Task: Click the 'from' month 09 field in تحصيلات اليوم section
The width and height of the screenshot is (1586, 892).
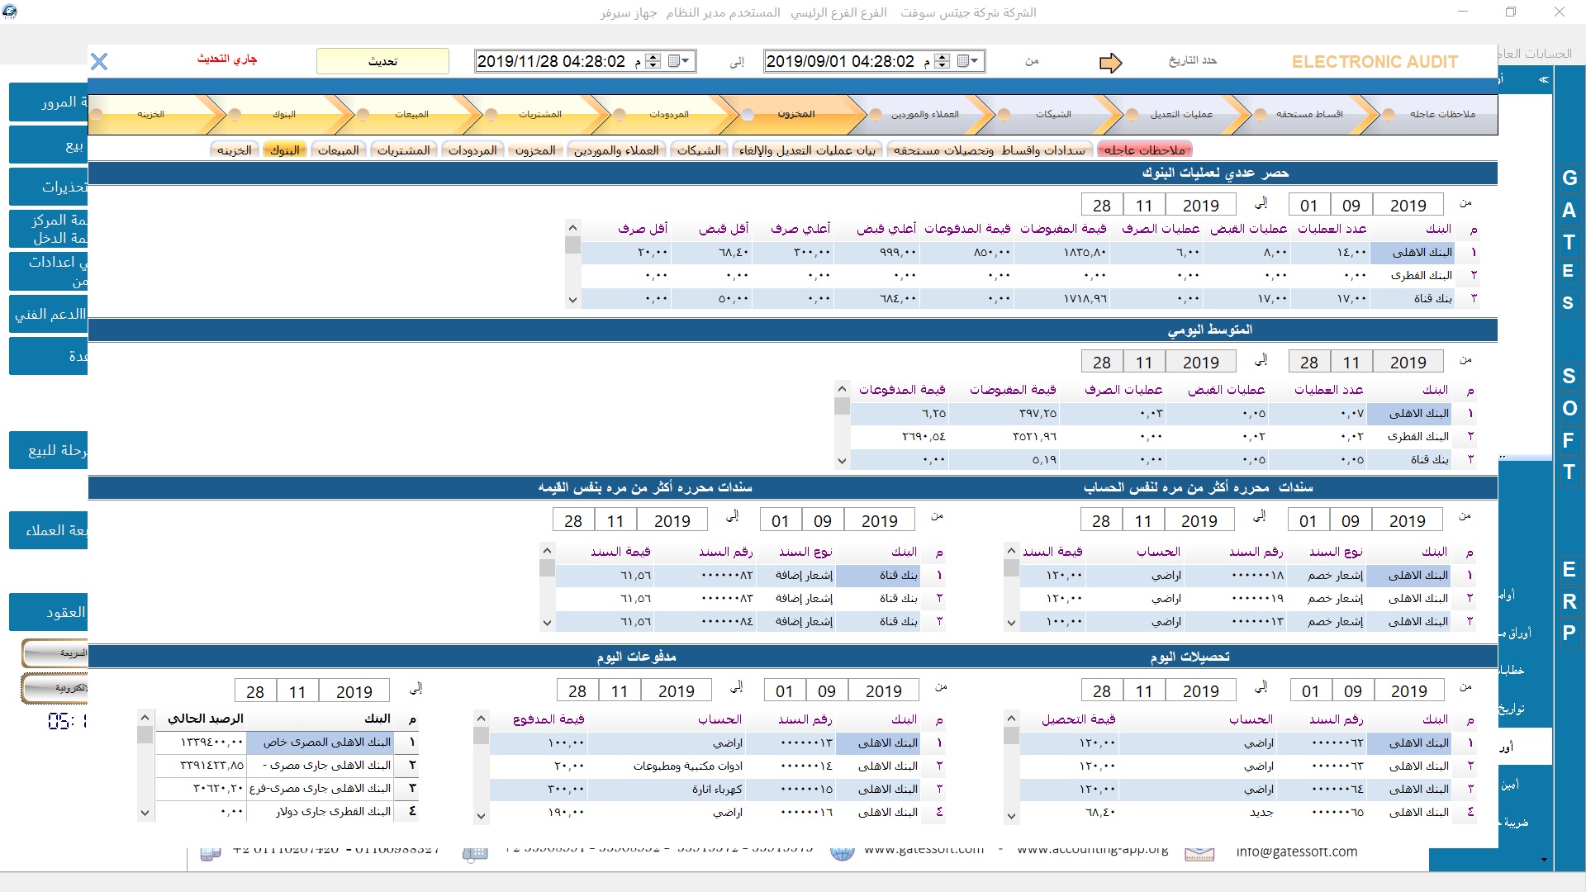Action: click(x=1352, y=691)
